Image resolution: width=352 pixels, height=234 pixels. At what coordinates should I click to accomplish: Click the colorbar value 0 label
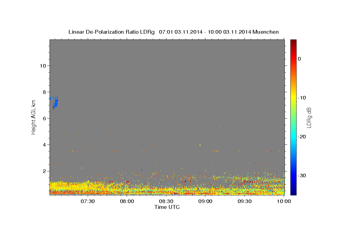299,59
